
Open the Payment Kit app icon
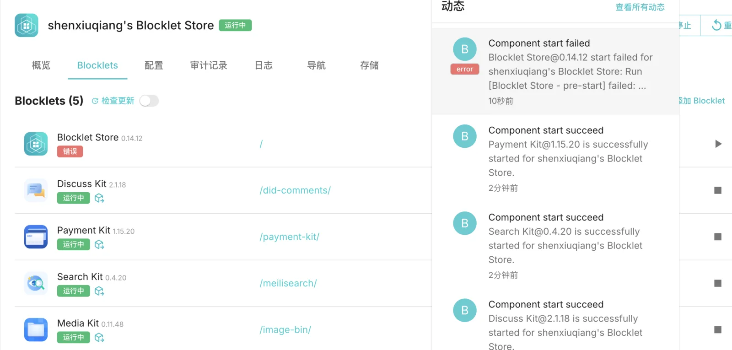pos(36,237)
